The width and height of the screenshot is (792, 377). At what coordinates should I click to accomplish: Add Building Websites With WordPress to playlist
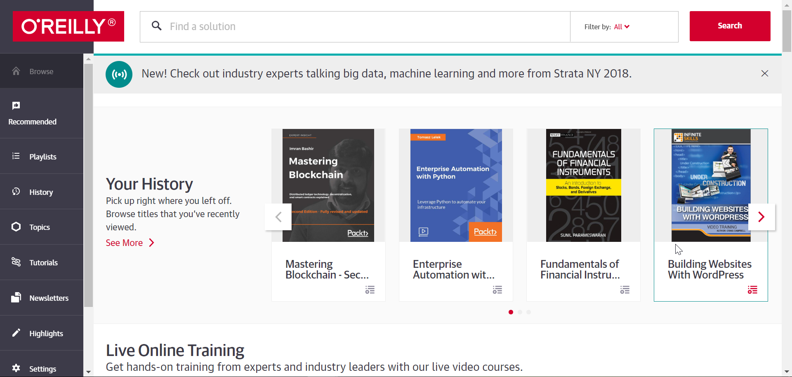752,290
